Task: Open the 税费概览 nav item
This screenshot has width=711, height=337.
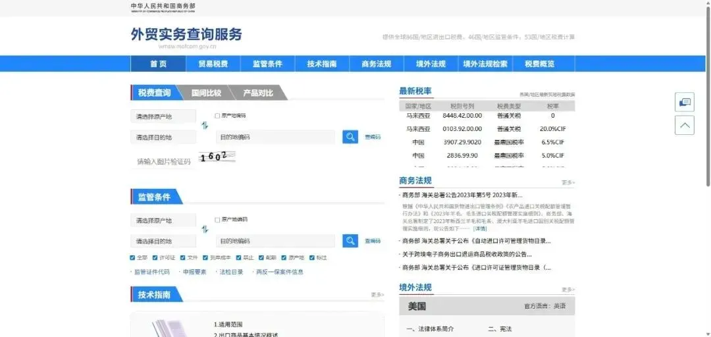Action: pyautogui.click(x=540, y=64)
